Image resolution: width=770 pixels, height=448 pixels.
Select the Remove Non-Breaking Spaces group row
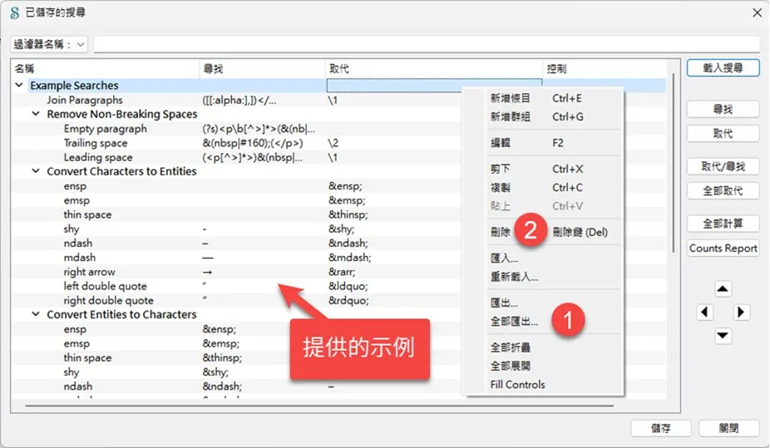[121, 114]
